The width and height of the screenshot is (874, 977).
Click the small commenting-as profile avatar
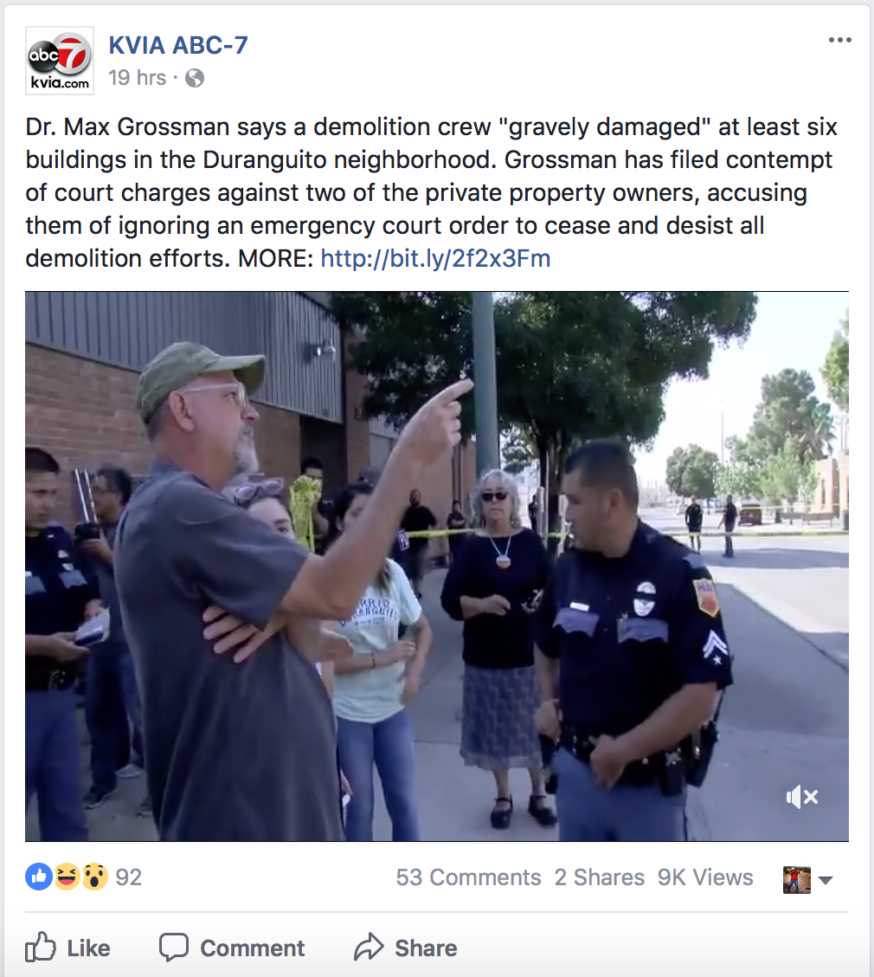click(797, 880)
